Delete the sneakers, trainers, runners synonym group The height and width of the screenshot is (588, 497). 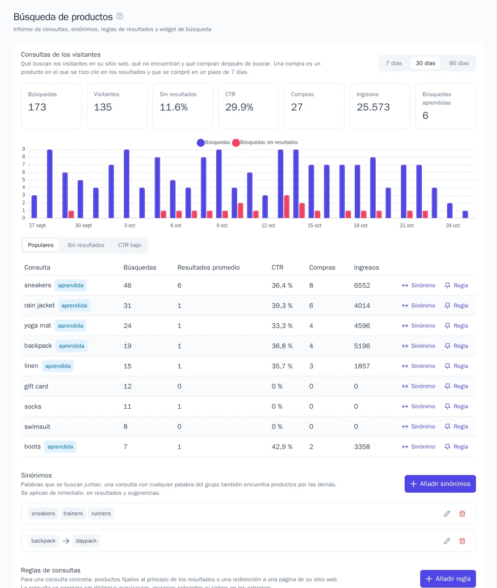[462, 514]
